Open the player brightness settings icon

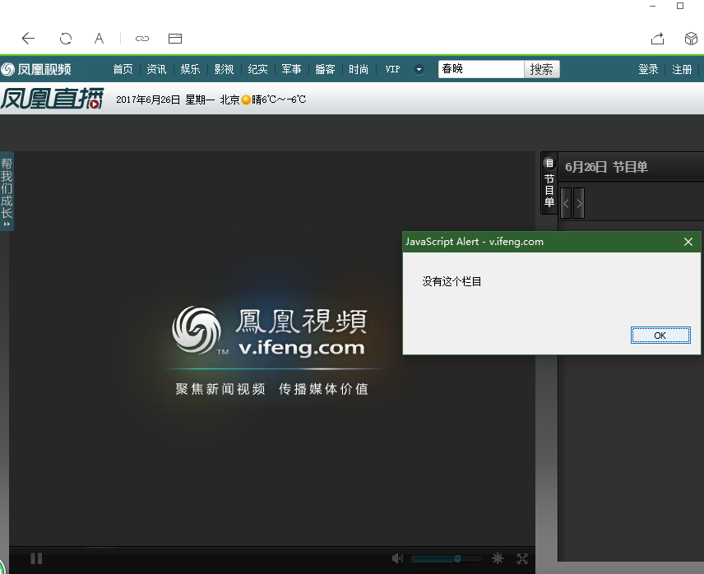(498, 558)
